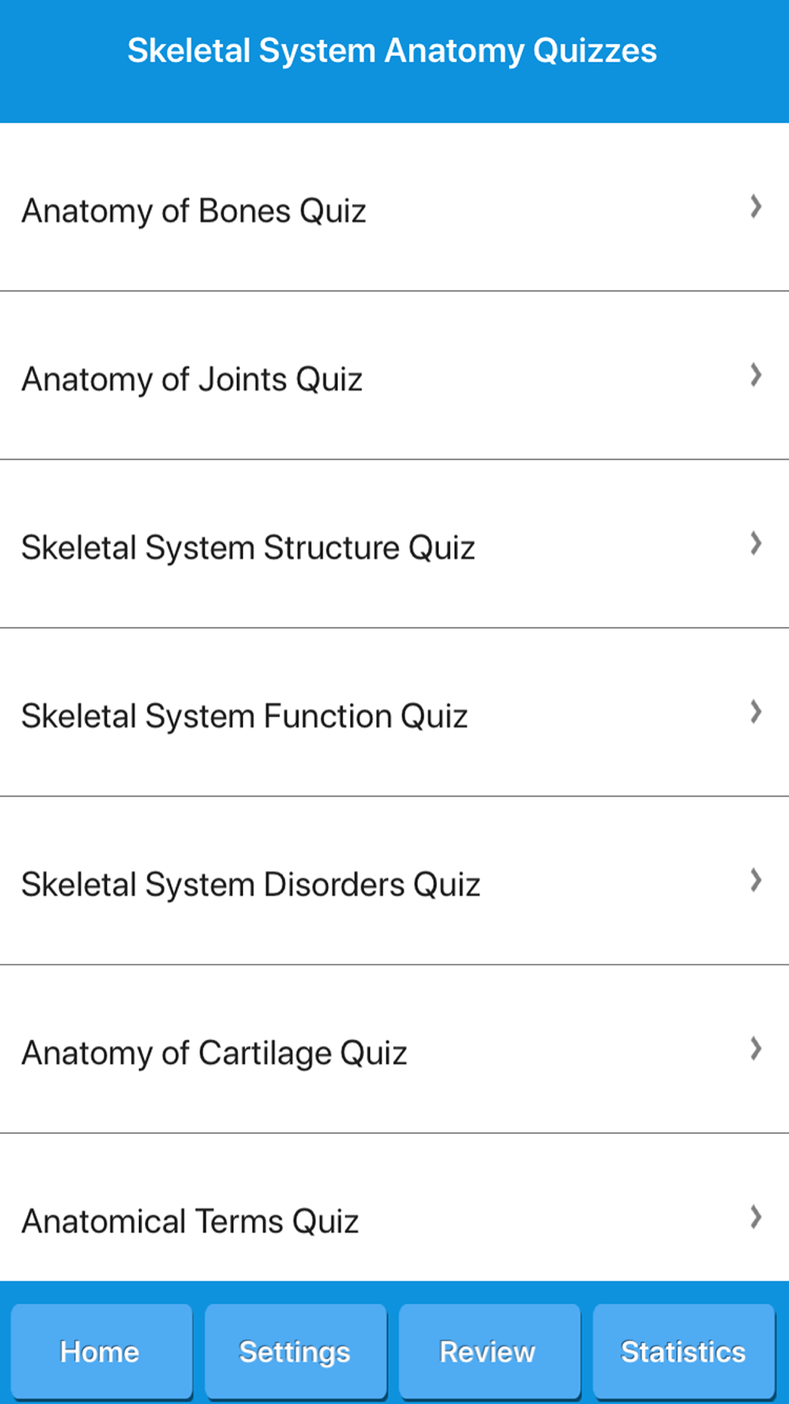Click the chevron on Skeletal System Function Quiz
The image size is (789, 1404).
pos(755,712)
